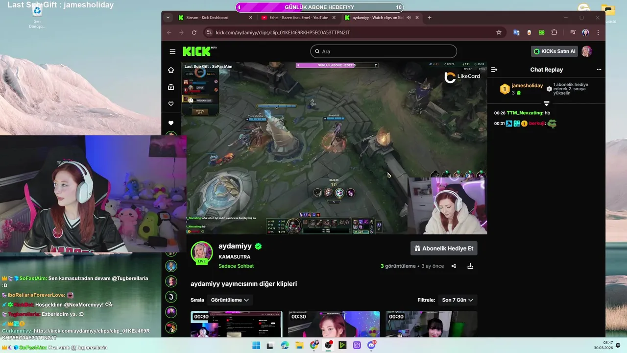The width and height of the screenshot is (627, 353).
Task: Open the Chrome extensions puzzle icon
Action: pyautogui.click(x=555, y=32)
